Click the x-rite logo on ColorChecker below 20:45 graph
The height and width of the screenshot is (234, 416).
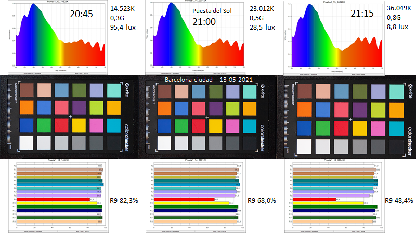[127, 89]
